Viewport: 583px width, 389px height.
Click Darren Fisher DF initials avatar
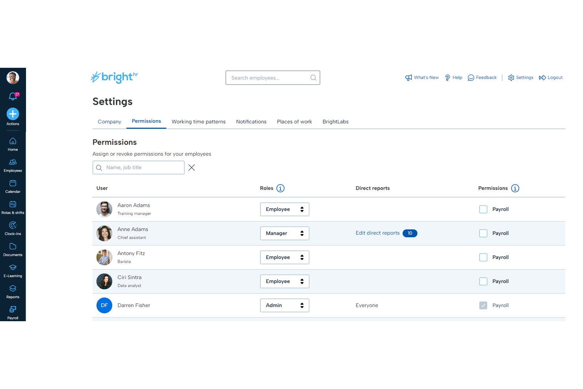pos(104,305)
